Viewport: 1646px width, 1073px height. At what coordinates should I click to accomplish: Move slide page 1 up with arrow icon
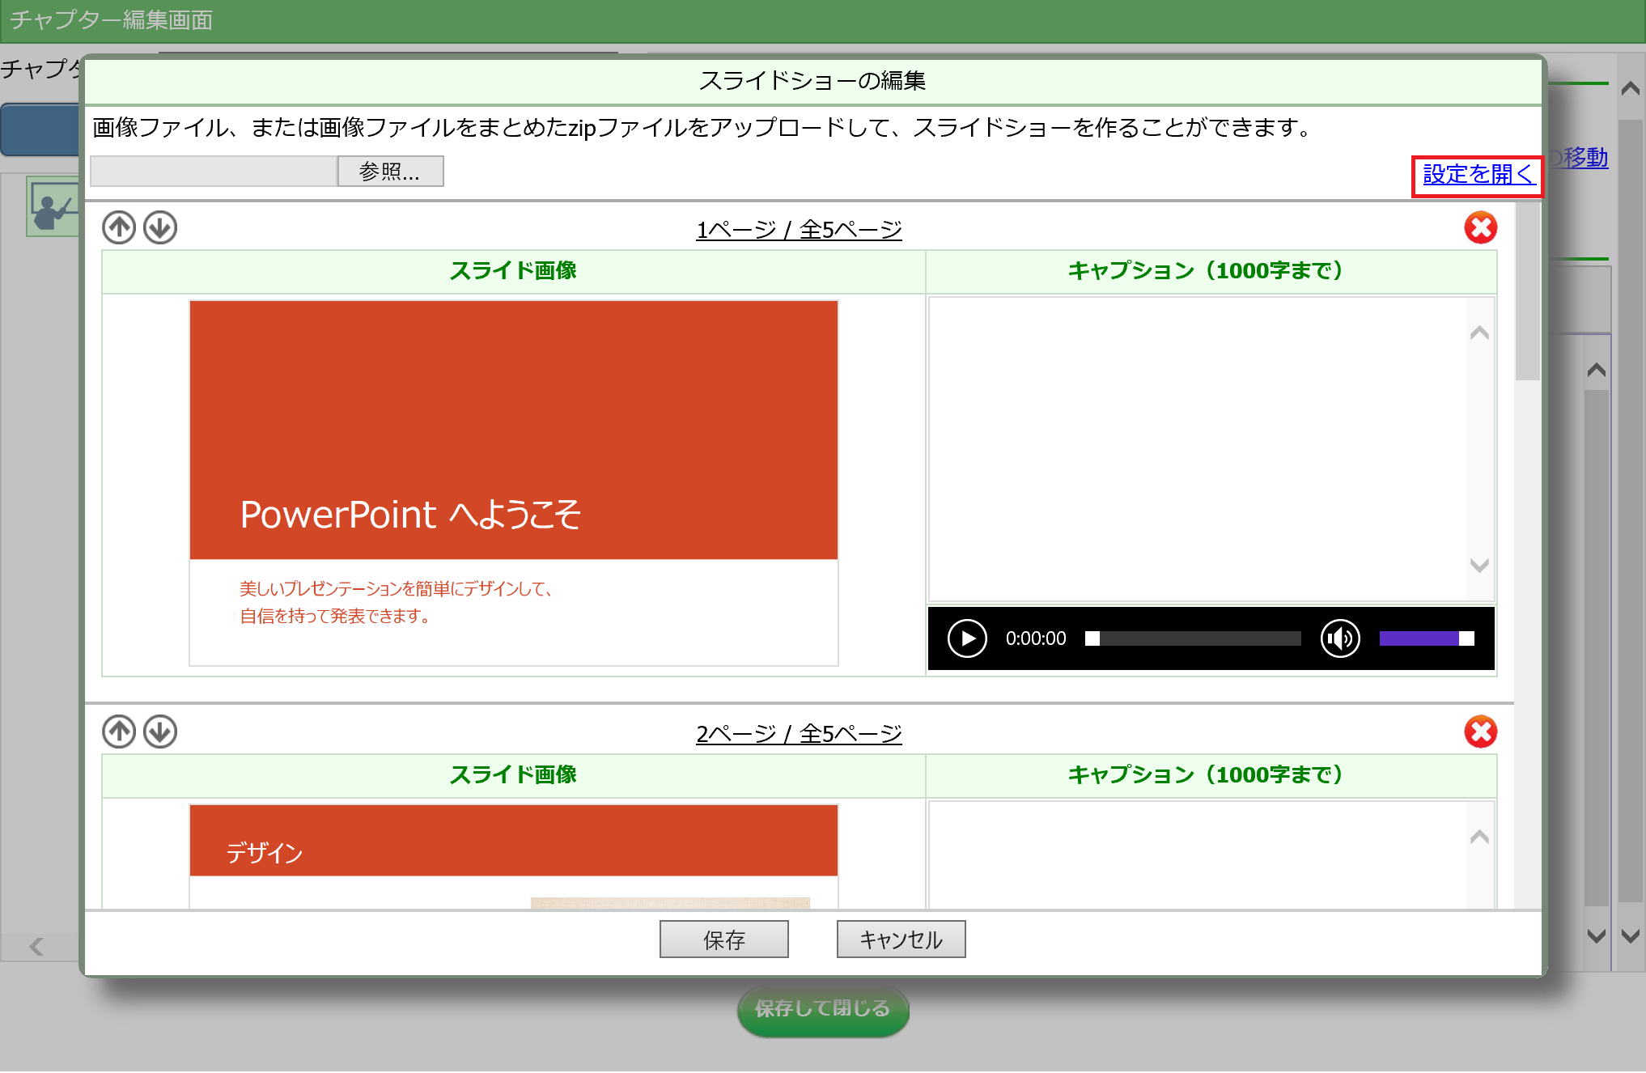119,227
